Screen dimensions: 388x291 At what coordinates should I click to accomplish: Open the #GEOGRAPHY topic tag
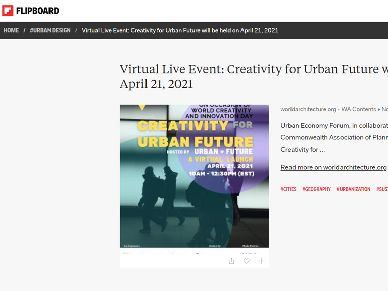(x=316, y=189)
